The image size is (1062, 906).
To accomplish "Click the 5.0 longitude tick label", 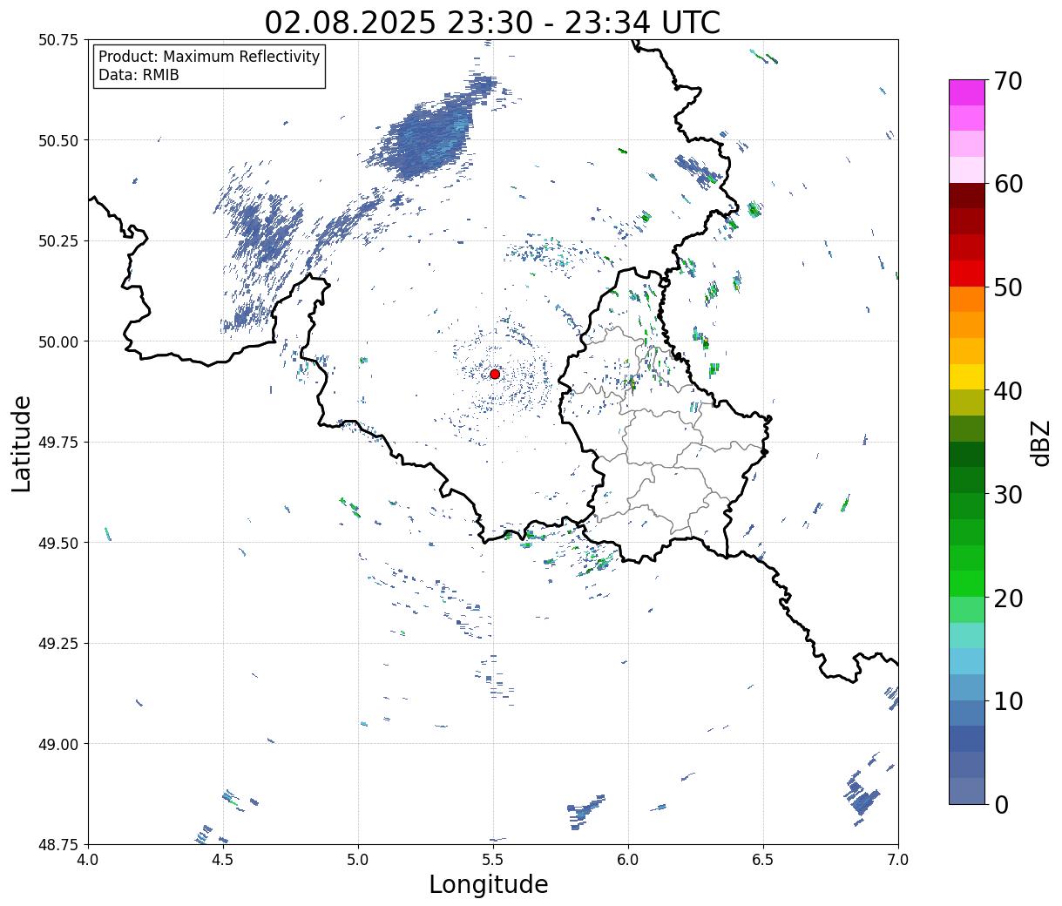I will [358, 860].
